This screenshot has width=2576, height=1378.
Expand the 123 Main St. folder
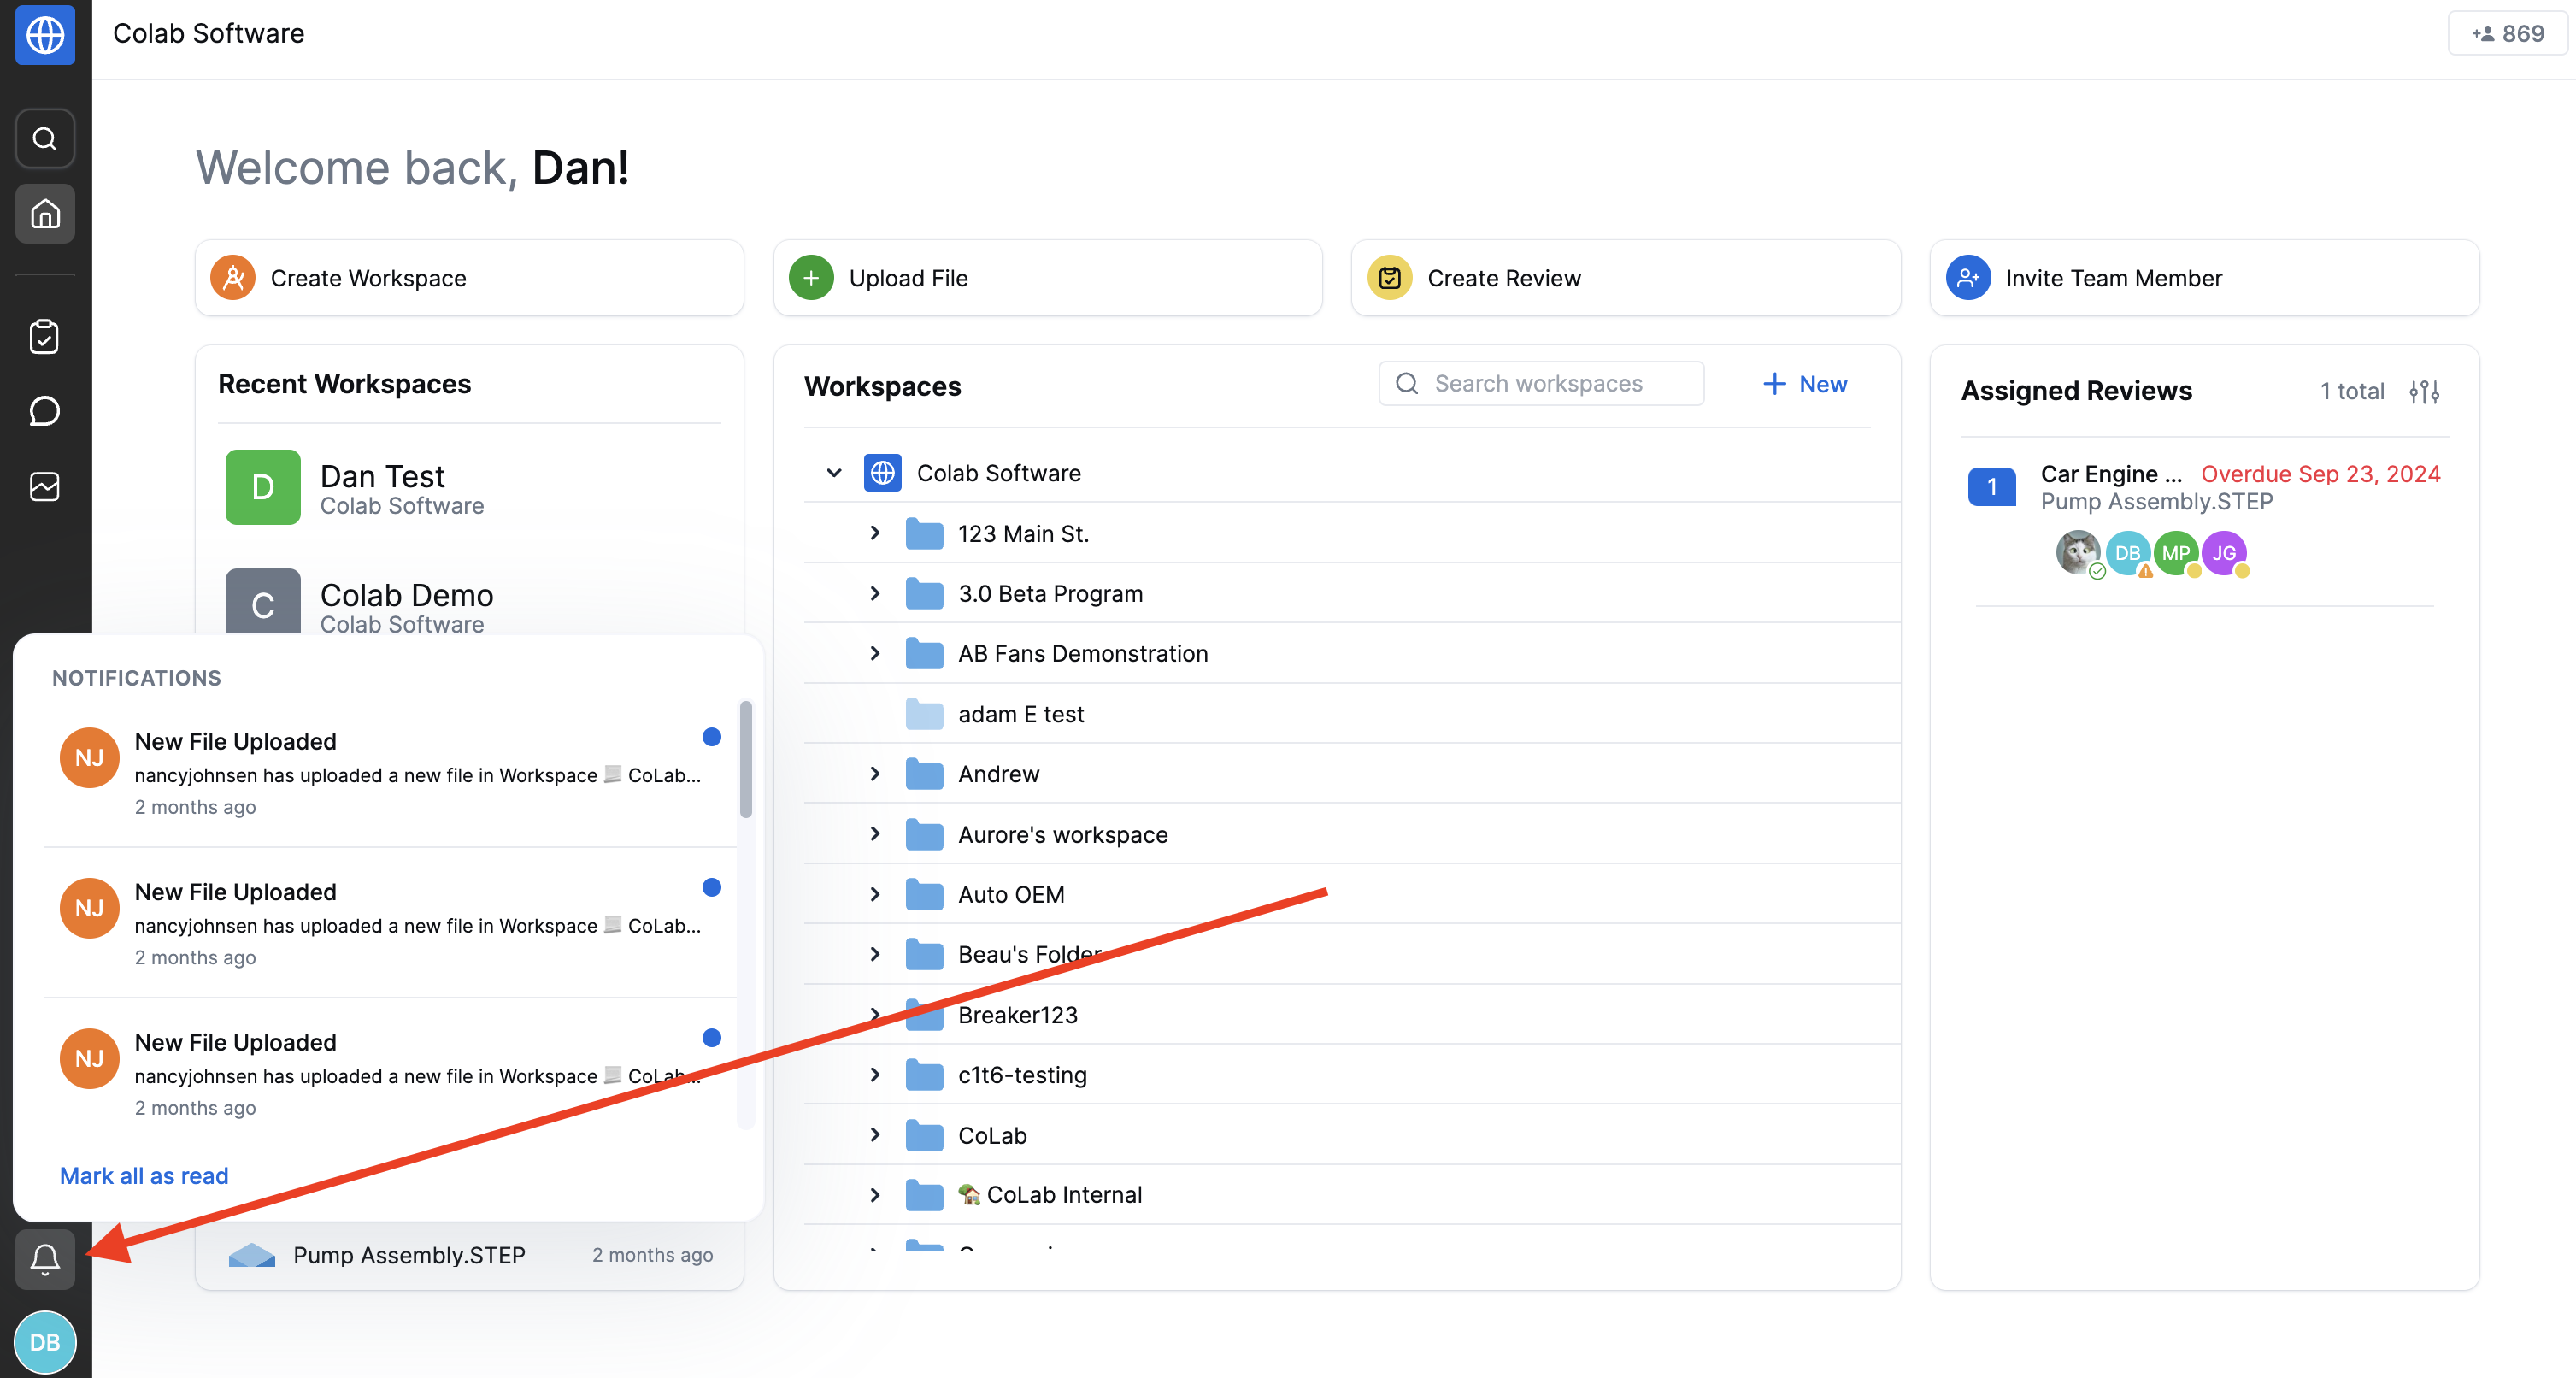[x=875, y=533]
